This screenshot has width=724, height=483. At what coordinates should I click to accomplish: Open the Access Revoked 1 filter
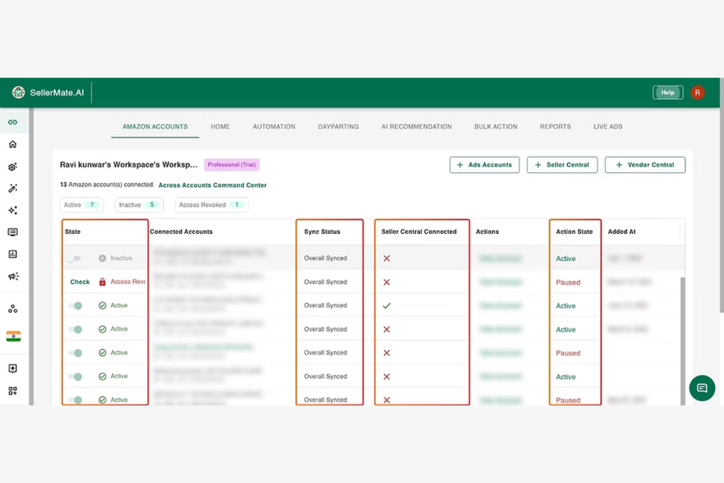(211, 205)
